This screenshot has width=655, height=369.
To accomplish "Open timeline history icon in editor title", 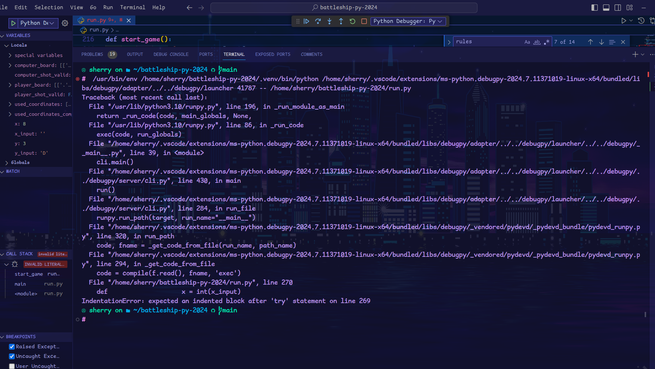I will pos(641,21).
